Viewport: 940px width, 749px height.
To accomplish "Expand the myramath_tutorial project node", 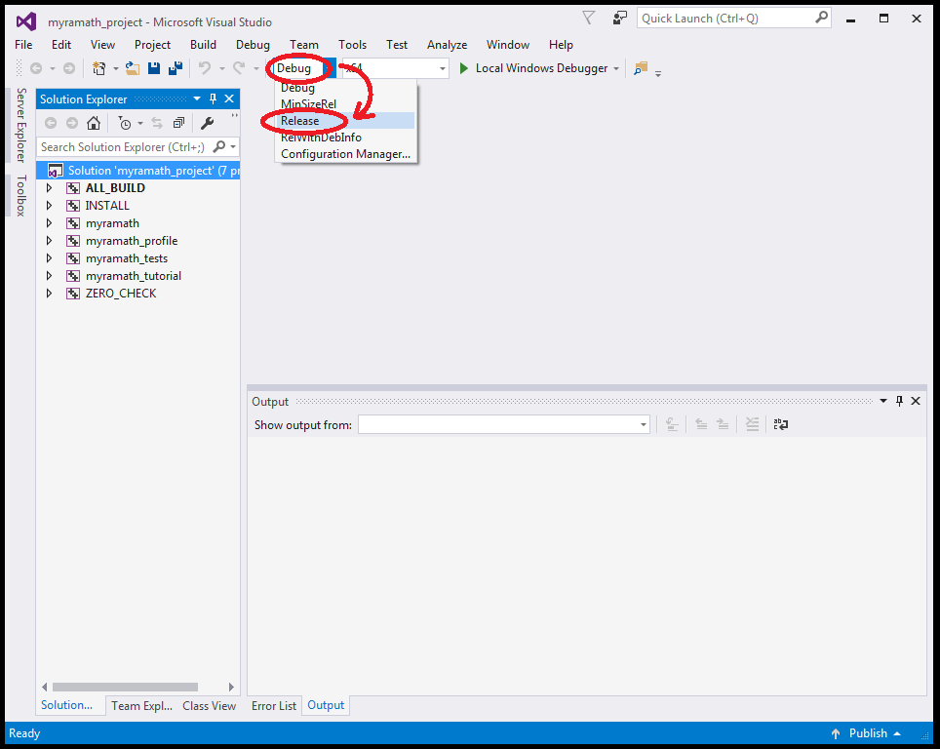I will (x=49, y=276).
